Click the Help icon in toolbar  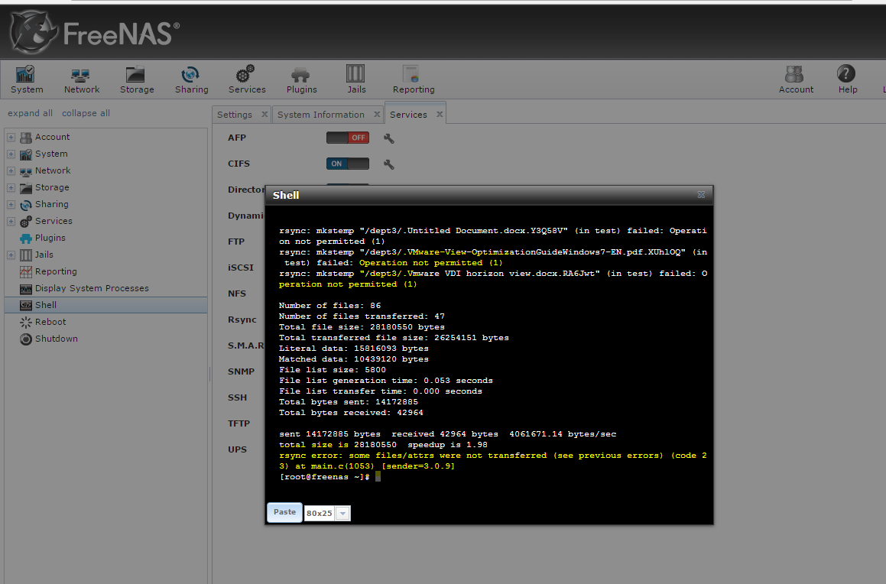[847, 79]
